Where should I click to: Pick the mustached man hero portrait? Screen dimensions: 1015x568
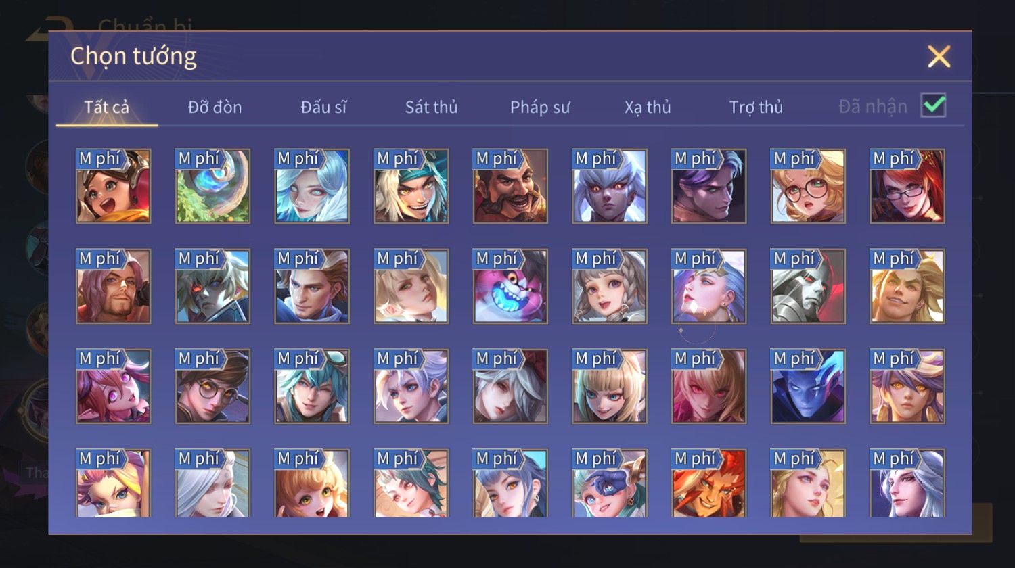510,186
